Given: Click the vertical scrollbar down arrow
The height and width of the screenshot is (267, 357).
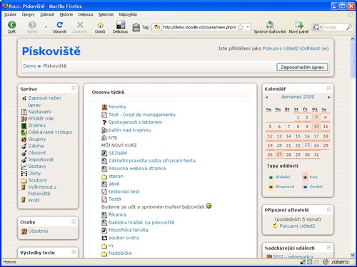Looking at the screenshot, I should pyautogui.click(x=353, y=255).
